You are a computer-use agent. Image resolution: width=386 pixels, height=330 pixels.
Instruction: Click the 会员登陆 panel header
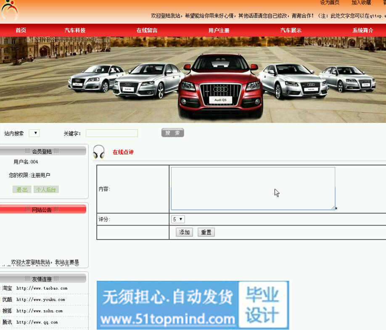(42, 151)
